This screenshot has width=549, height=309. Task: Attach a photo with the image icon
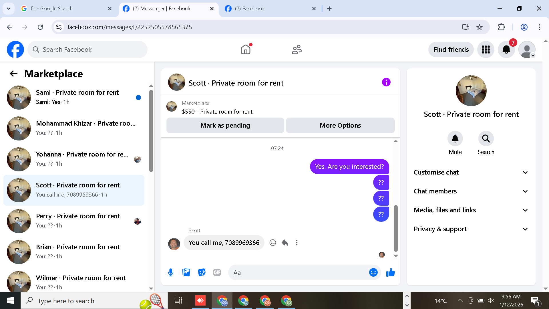coord(186,272)
